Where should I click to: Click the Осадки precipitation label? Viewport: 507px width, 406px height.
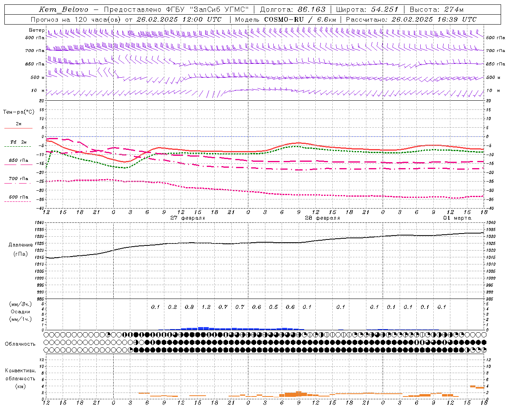[20, 312]
